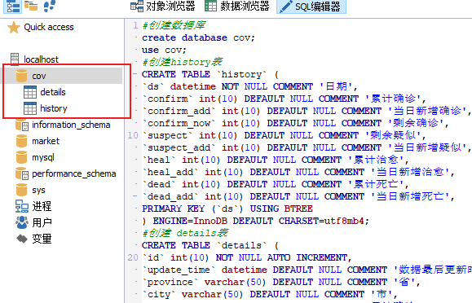This screenshot has height=303, width=472.
Task: Click the sys database cylinder icon
Action: point(21,190)
